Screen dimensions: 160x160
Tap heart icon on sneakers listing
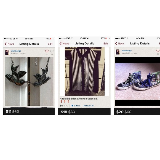click(158, 51)
